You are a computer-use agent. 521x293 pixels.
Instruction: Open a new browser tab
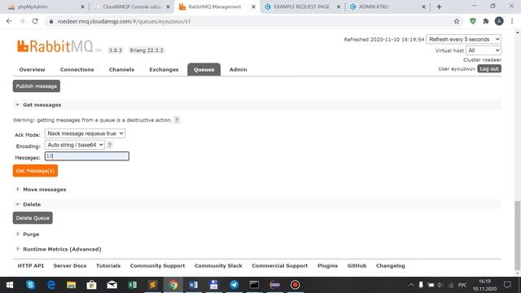point(439,7)
